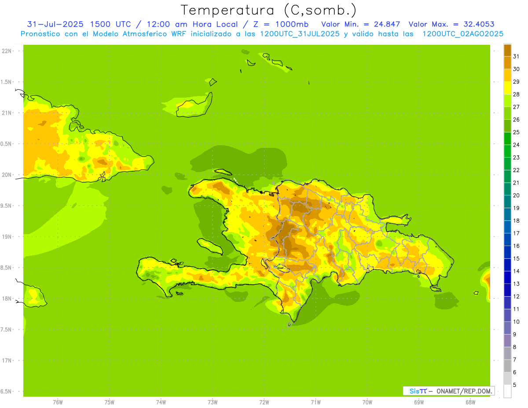
Task: Click the colorbar tick label "15"
Action: pyautogui.click(x=516, y=259)
